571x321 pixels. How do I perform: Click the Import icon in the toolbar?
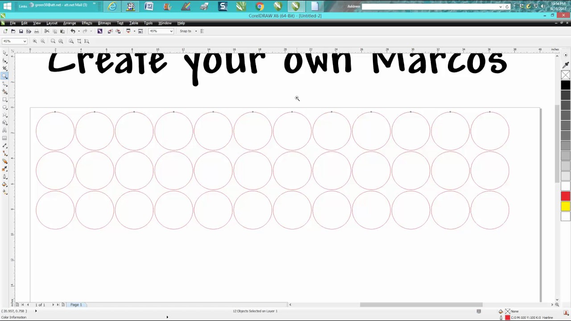click(x=110, y=31)
